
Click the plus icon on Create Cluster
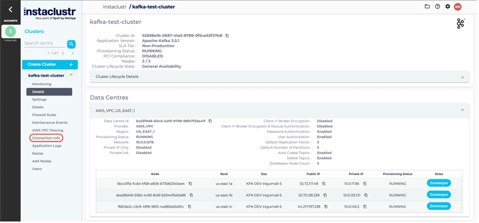click(71, 64)
